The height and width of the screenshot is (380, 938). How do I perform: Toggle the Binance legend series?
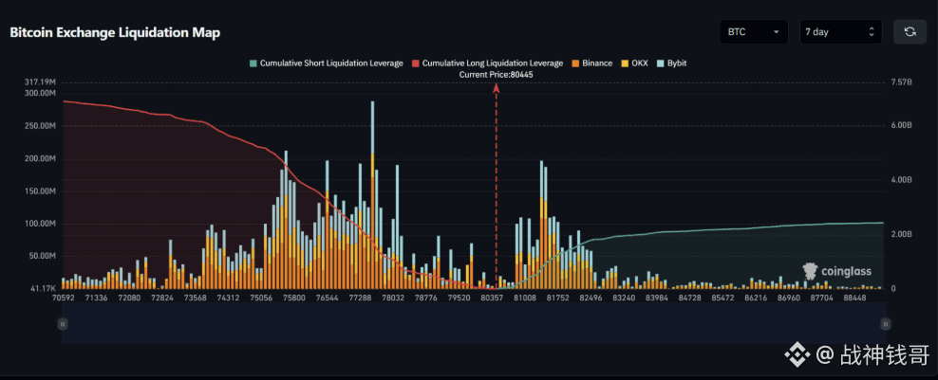pyautogui.click(x=591, y=63)
